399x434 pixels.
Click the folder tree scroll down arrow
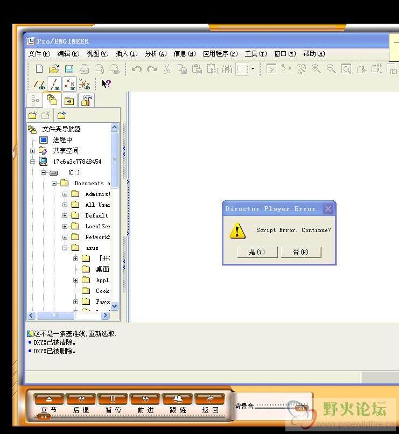tap(115, 306)
